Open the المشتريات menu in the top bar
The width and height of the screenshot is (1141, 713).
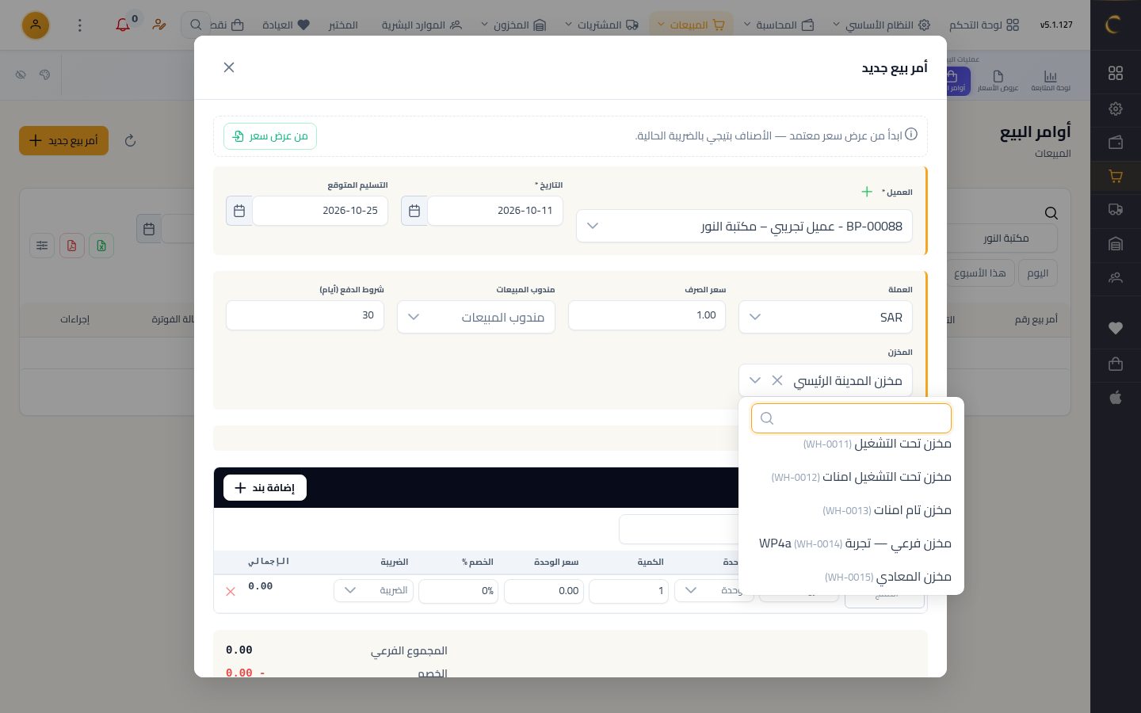coord(601,25)
